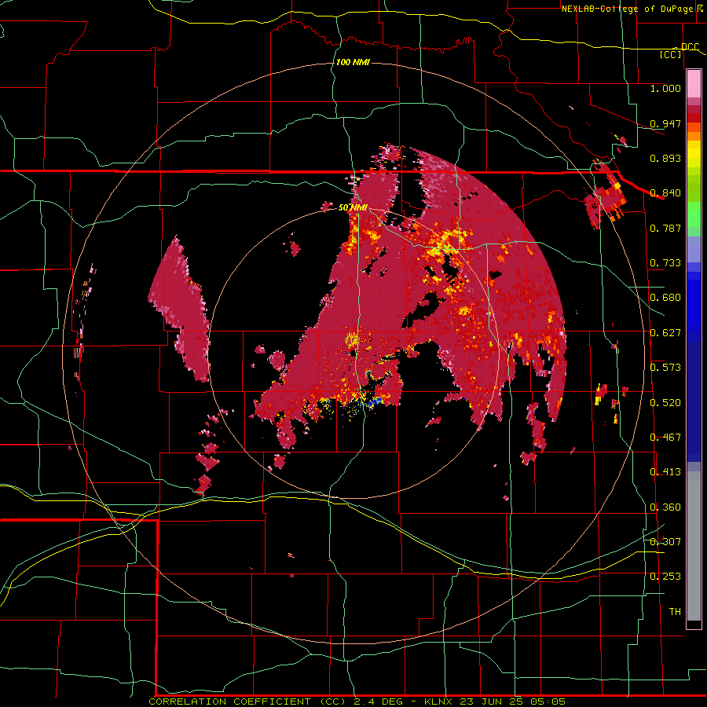Click the 0.413 scale value
This screenshot has height=707, width=707.
pos(665,472)
